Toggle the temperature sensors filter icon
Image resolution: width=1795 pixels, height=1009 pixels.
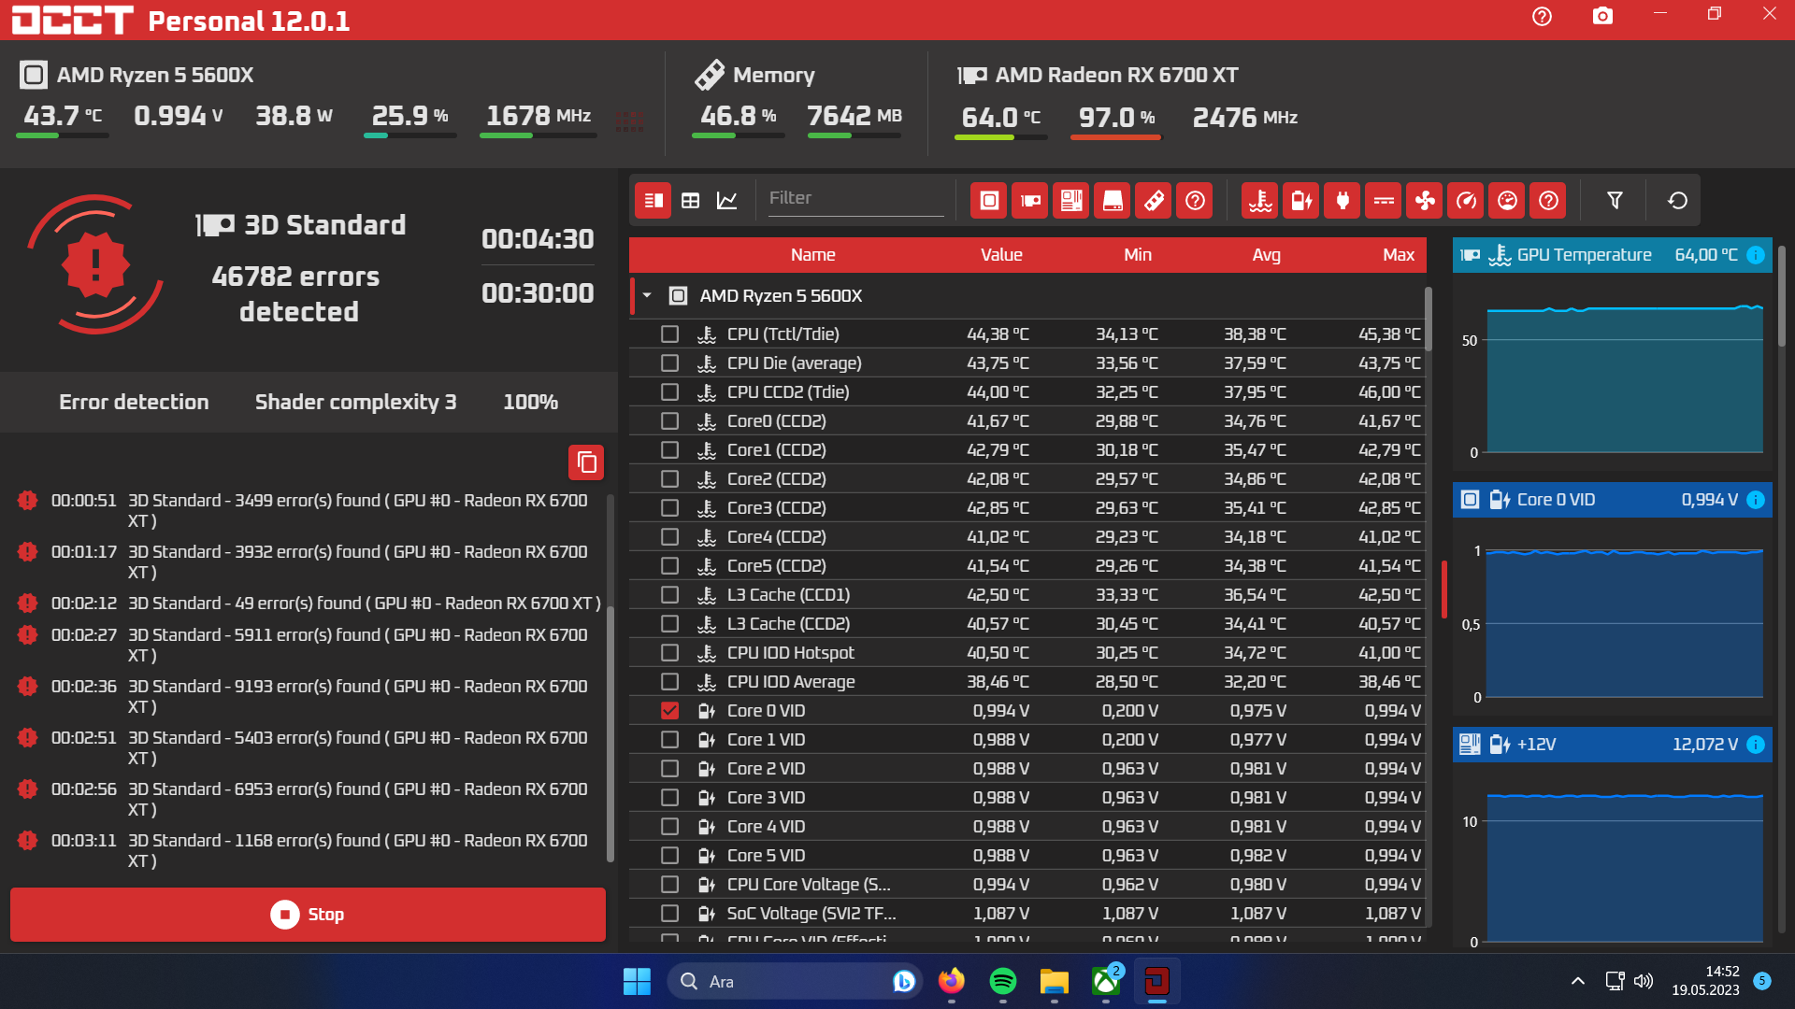tap(1260, 201)
